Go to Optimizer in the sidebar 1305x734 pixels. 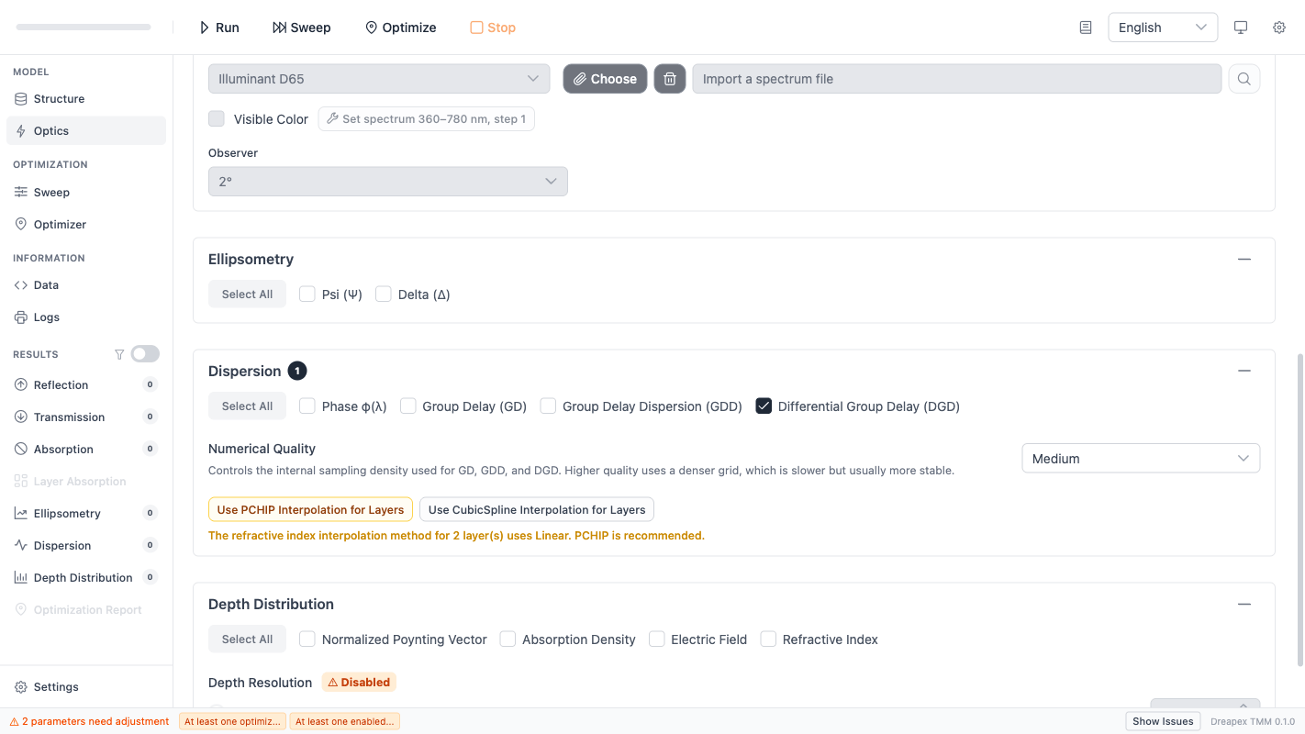[60, 225]
